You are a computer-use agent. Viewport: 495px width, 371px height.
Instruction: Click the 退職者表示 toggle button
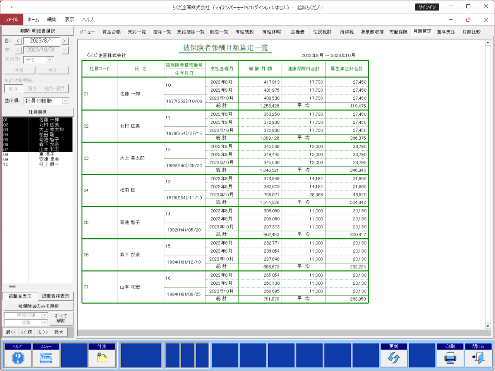point(20,296)
